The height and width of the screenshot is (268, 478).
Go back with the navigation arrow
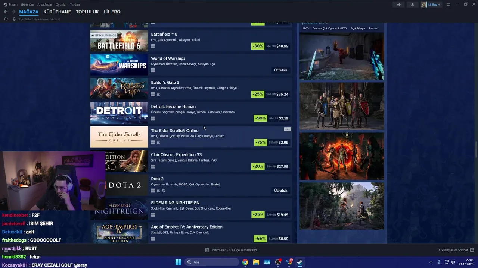[x=6, y=12]
